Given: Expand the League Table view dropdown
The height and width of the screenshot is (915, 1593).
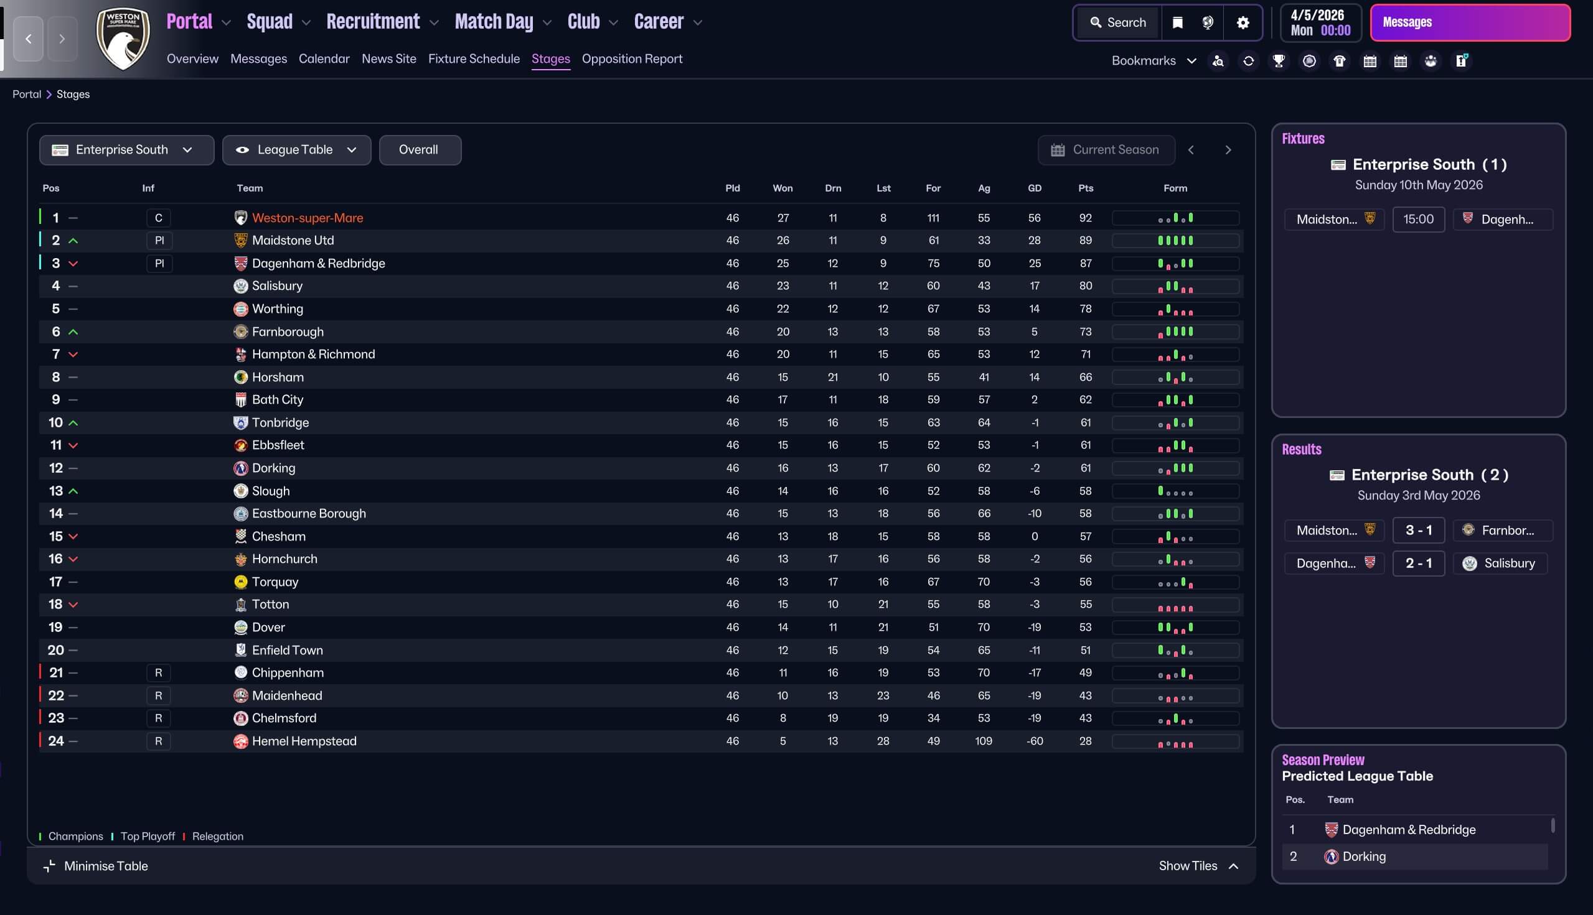Looking at the screenshot, I should coord(296,150).
